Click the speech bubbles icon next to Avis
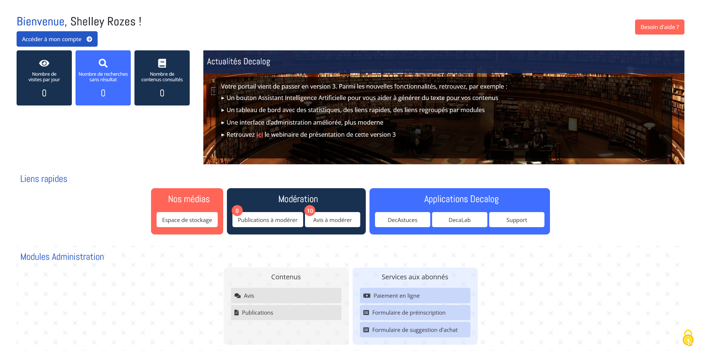This screenshot has width=701, height=351. 238,296
